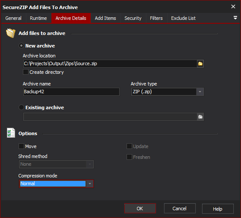This screenshot has height=218, width=241.
Task: Click the dialog title SecureZIP Add Files To Archive
Action: (40, 7)
